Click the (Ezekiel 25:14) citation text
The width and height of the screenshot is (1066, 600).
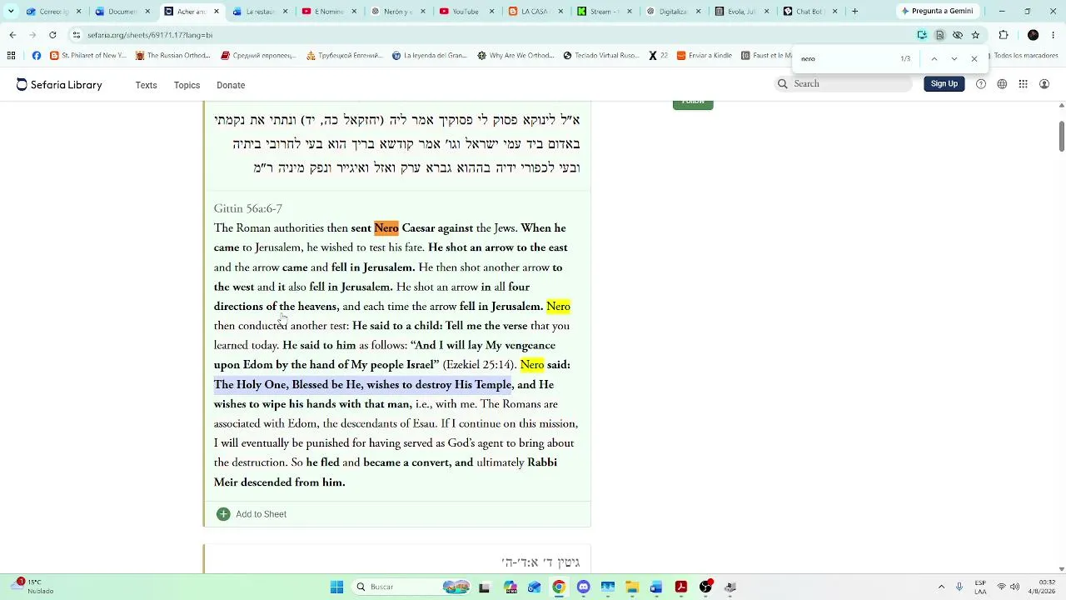tap(480, 365)
